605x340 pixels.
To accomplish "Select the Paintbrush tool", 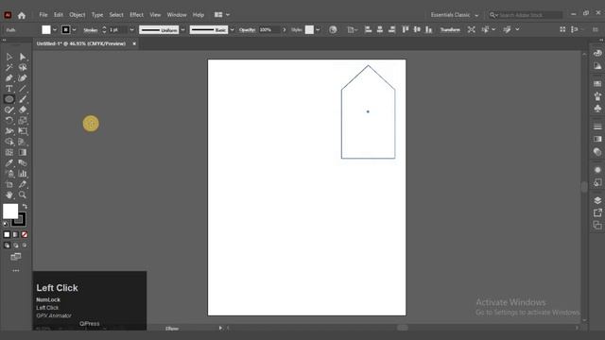I will click(x=23, y=99).
